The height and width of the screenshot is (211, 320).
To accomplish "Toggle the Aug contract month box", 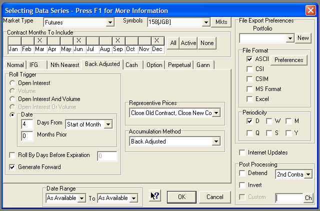I will [x=105, y=41].
